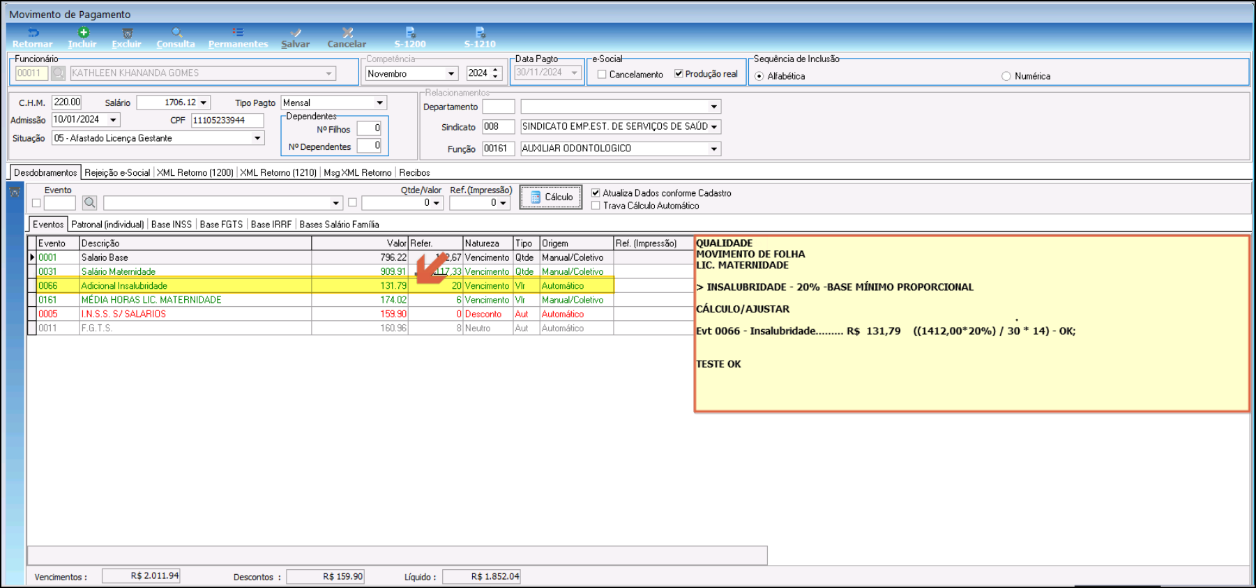Open the XML Retorno (1210) tab
The image size is (1256, 588).
(278, 172)
